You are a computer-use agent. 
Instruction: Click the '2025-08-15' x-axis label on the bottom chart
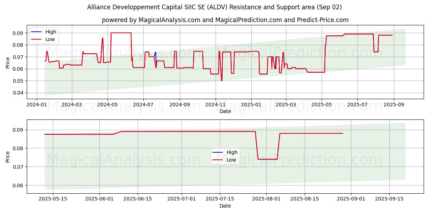coord(305,199)
